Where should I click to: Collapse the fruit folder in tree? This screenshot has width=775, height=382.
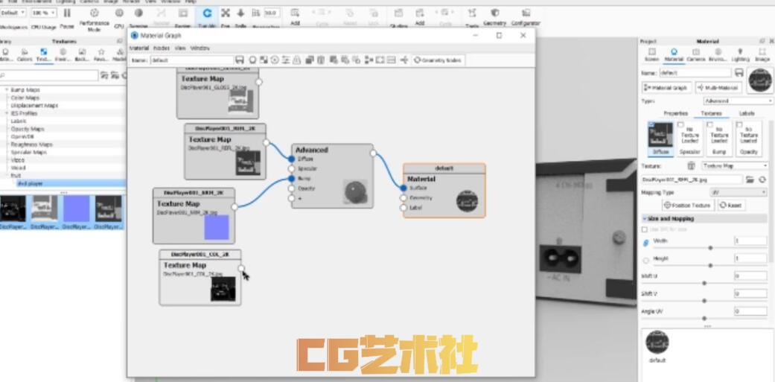(x=7, y=176)
